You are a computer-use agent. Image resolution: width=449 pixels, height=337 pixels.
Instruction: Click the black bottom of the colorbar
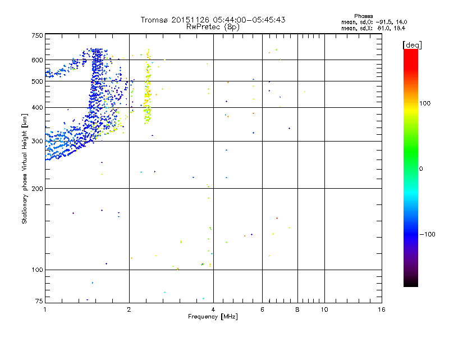click(x=411, y=283)
